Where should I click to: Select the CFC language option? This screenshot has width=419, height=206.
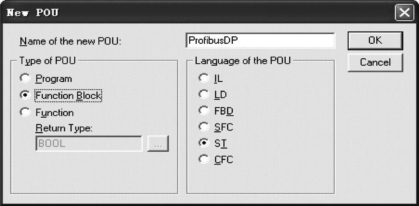click(204, 159)
